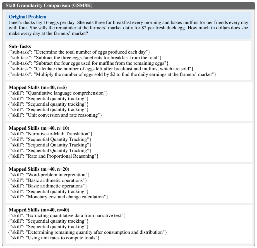Click the Sub-Tasks heading
This screenshot has width=257, height=248.
click(x=20, y=46)
